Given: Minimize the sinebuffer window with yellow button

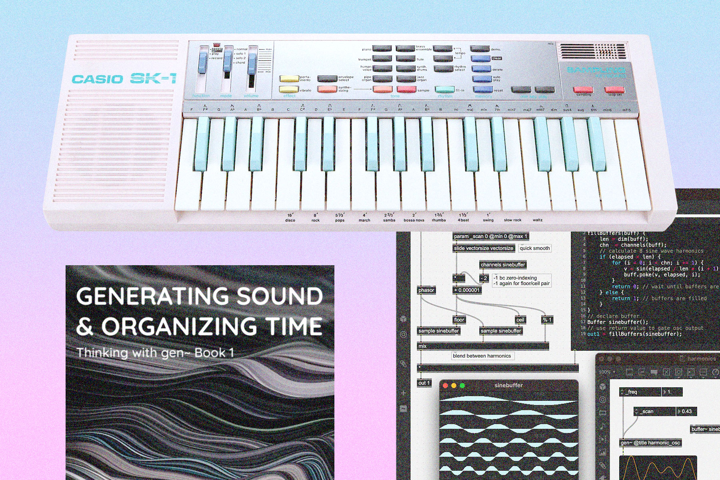Looking at the screenshot, I should [x=454, y=386].
